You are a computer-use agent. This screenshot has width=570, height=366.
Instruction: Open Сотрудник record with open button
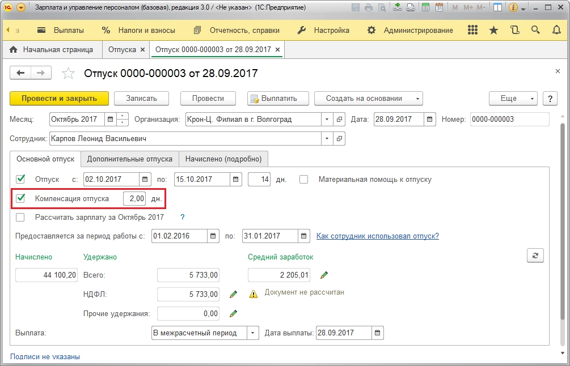339,138
